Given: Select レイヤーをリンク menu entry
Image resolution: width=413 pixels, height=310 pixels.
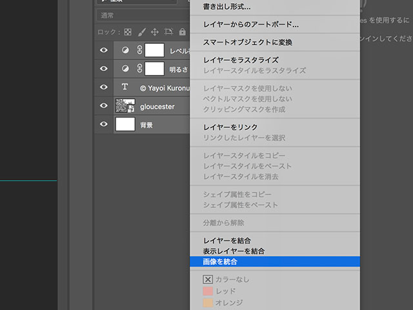Looking at the screenshot, I should coord(275,127).
